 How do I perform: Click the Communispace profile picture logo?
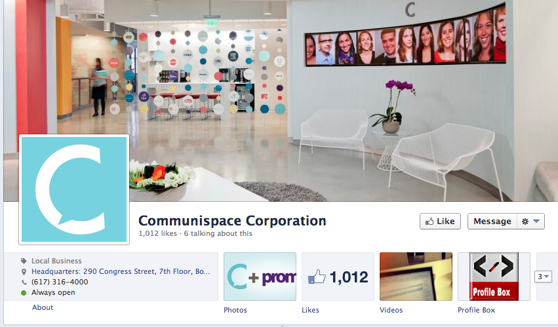[x=74, y=189]
